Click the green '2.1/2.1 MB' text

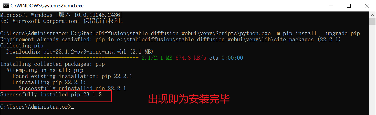point(157,58)
